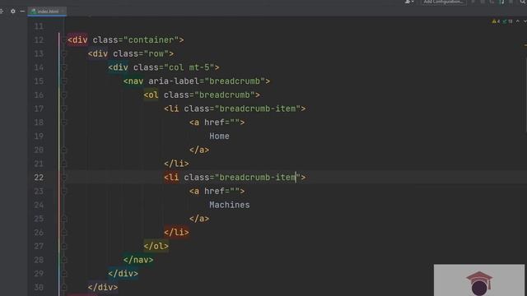The image size is (527, 296).
Task: Jump to previous highlighted error arrow
Action: (518, 21)
